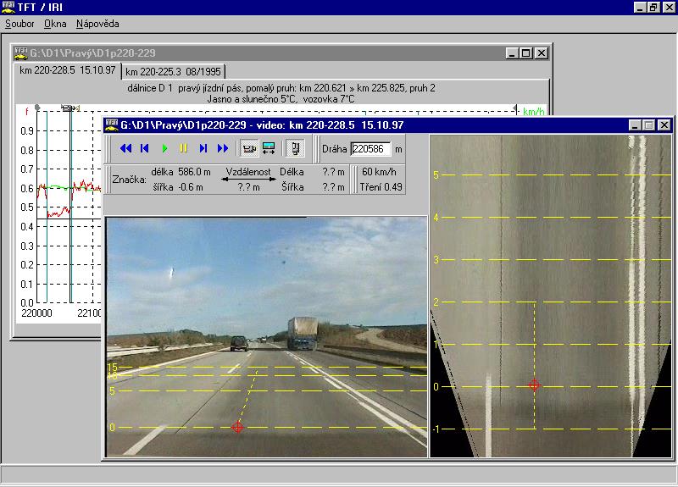Open the Okna menu
Viewport: 678px width, 487px height.
tap(55, 24)
